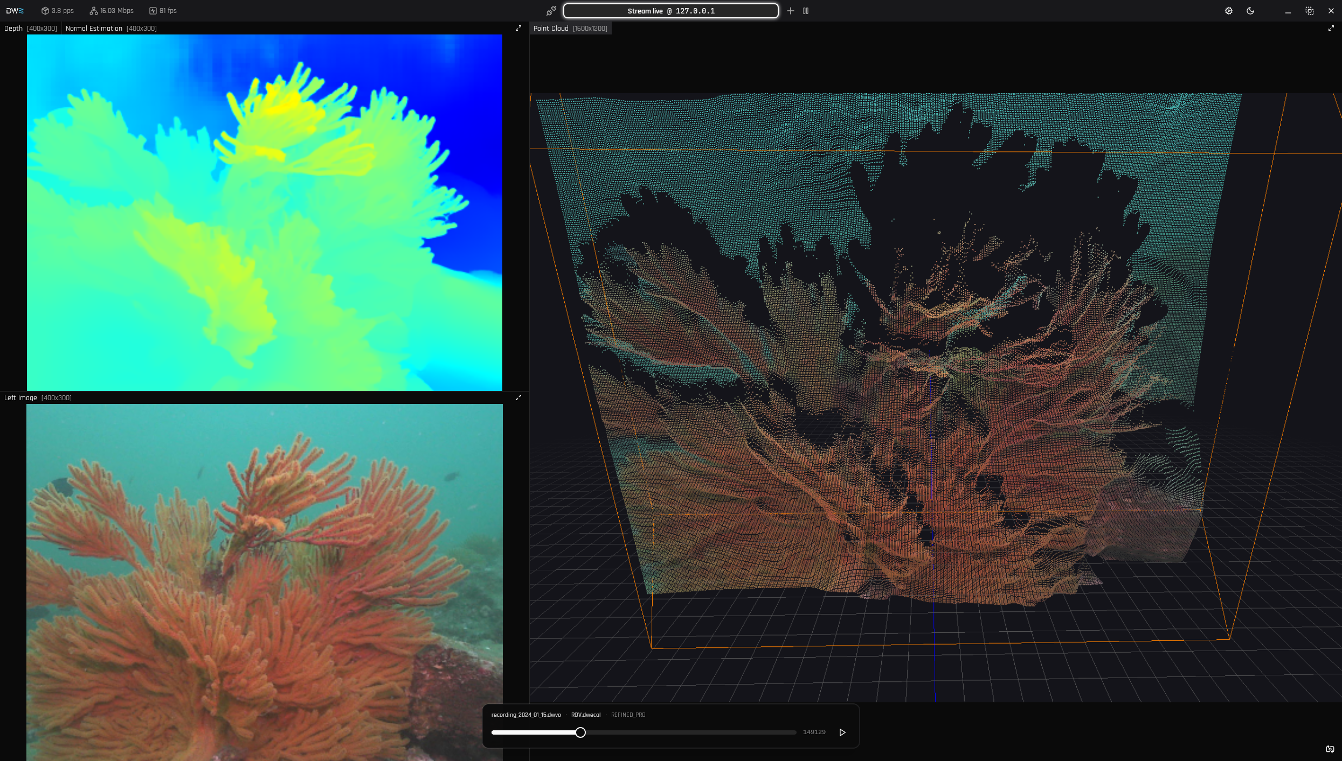
Task: Click the Stream live address field
Action: pos(671,11)
